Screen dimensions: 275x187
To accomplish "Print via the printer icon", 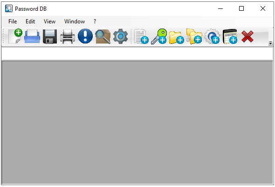I will 68,36.
